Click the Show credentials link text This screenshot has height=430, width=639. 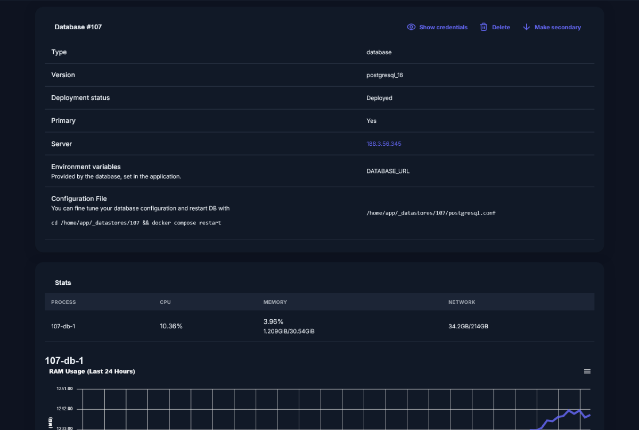point(444,27)
